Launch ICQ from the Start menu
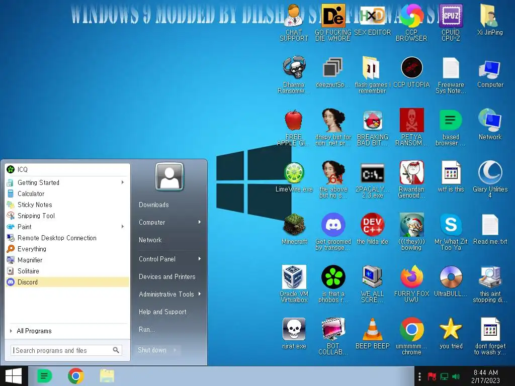Viewport: 515px width, 386px height. click(67, 169)
